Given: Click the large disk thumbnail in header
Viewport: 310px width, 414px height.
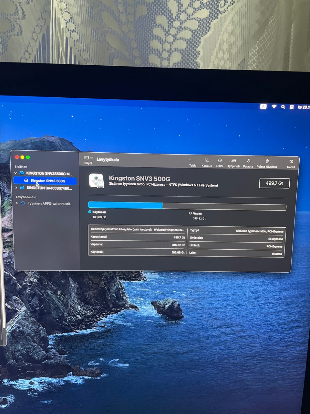Looking at the screenshot, I should [x=97, y=181].
